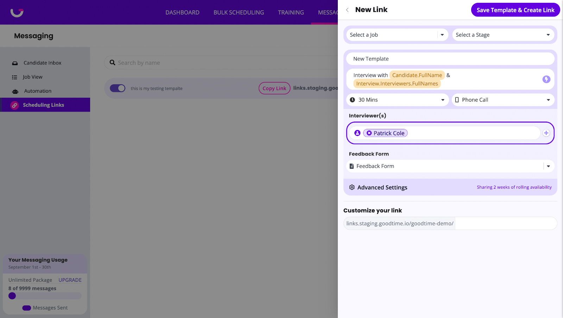This screenshot has height=318, width=563.
Task: Click the GoodTime logo icon
Action: pyautogui.click(x=17, y=12)
